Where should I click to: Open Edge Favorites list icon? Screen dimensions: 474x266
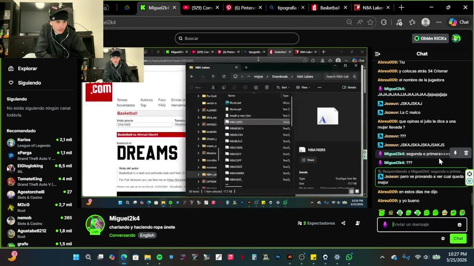click(413, 22)
